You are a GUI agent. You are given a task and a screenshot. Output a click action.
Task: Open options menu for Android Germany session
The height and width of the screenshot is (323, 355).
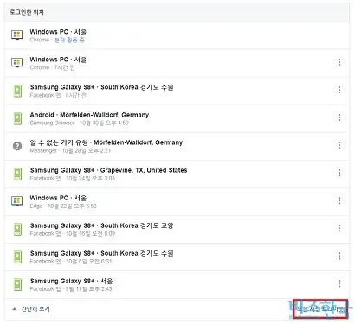tap(339, 117)
